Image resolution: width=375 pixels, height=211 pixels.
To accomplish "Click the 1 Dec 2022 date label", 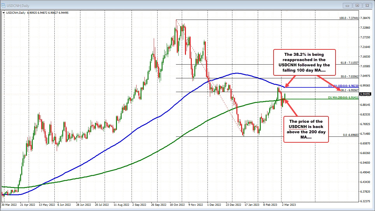I will pos(215,205).
